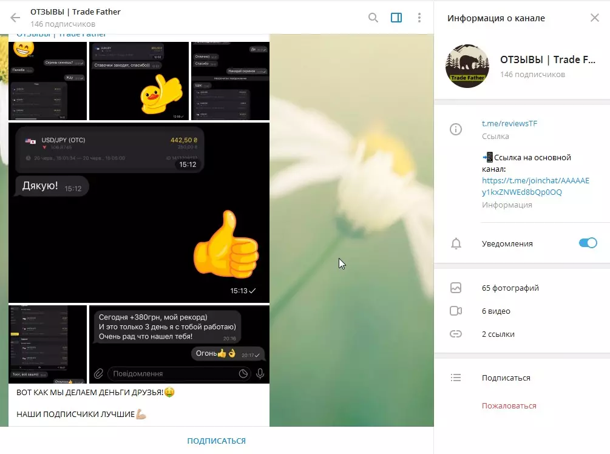Image resolution: width=610 pixels, height=454 pixels.
Task: Click the photos icon in media list
Action: coord(456,288)
